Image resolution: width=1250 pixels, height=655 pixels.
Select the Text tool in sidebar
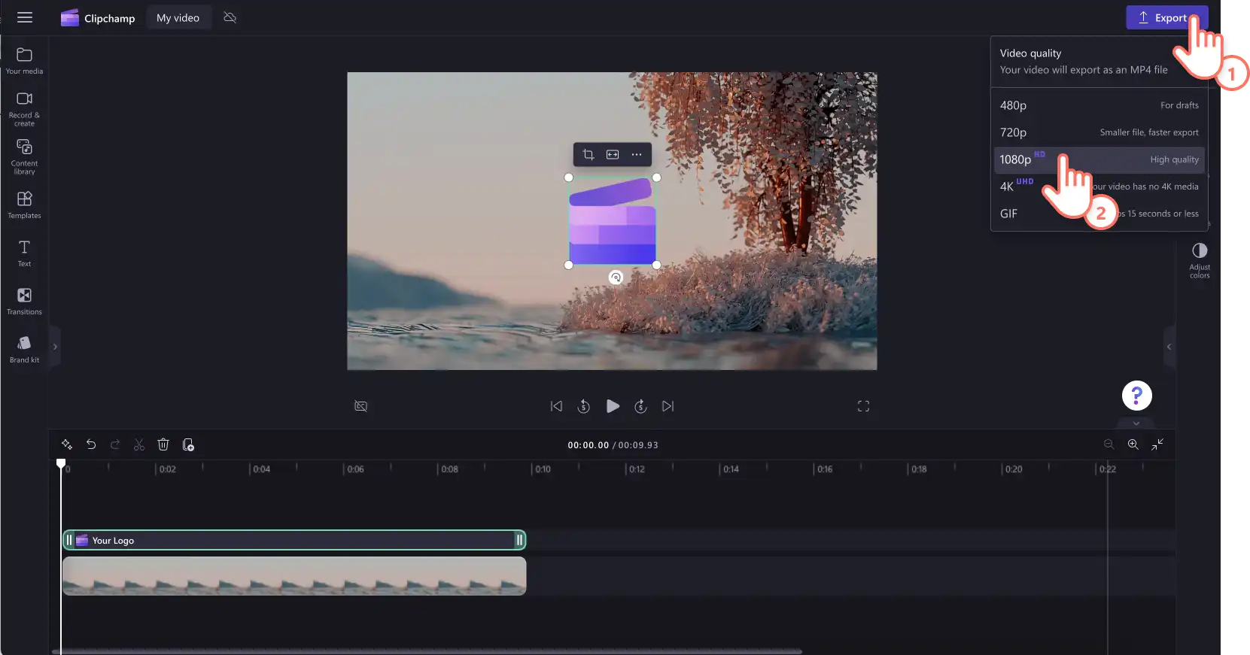pyautogui.click(x=24, y=253)
